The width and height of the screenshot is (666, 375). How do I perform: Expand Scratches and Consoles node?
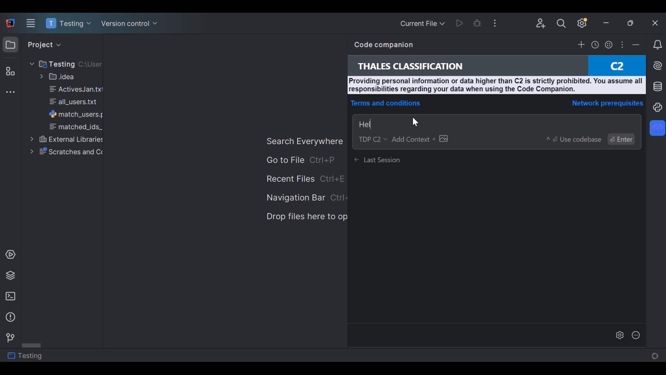(32, 152)
